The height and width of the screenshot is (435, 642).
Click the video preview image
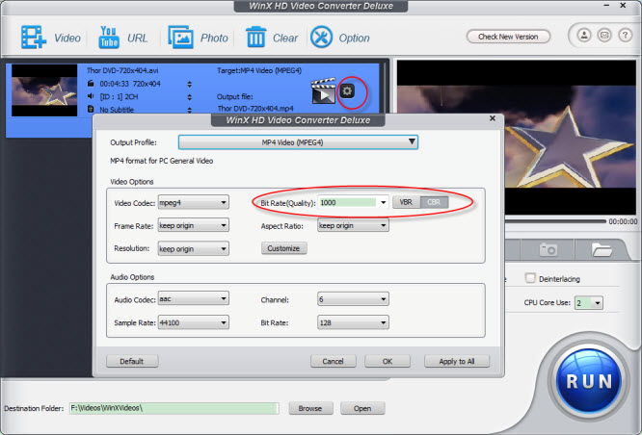pos(517,137)
